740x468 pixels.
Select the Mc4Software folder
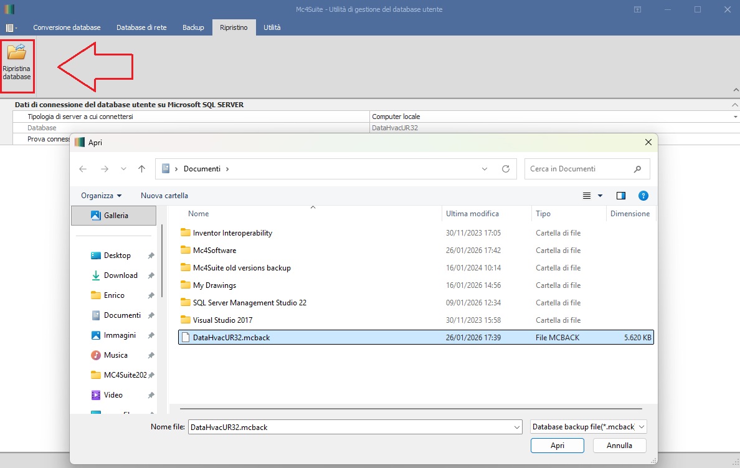[x=214, y=251]
